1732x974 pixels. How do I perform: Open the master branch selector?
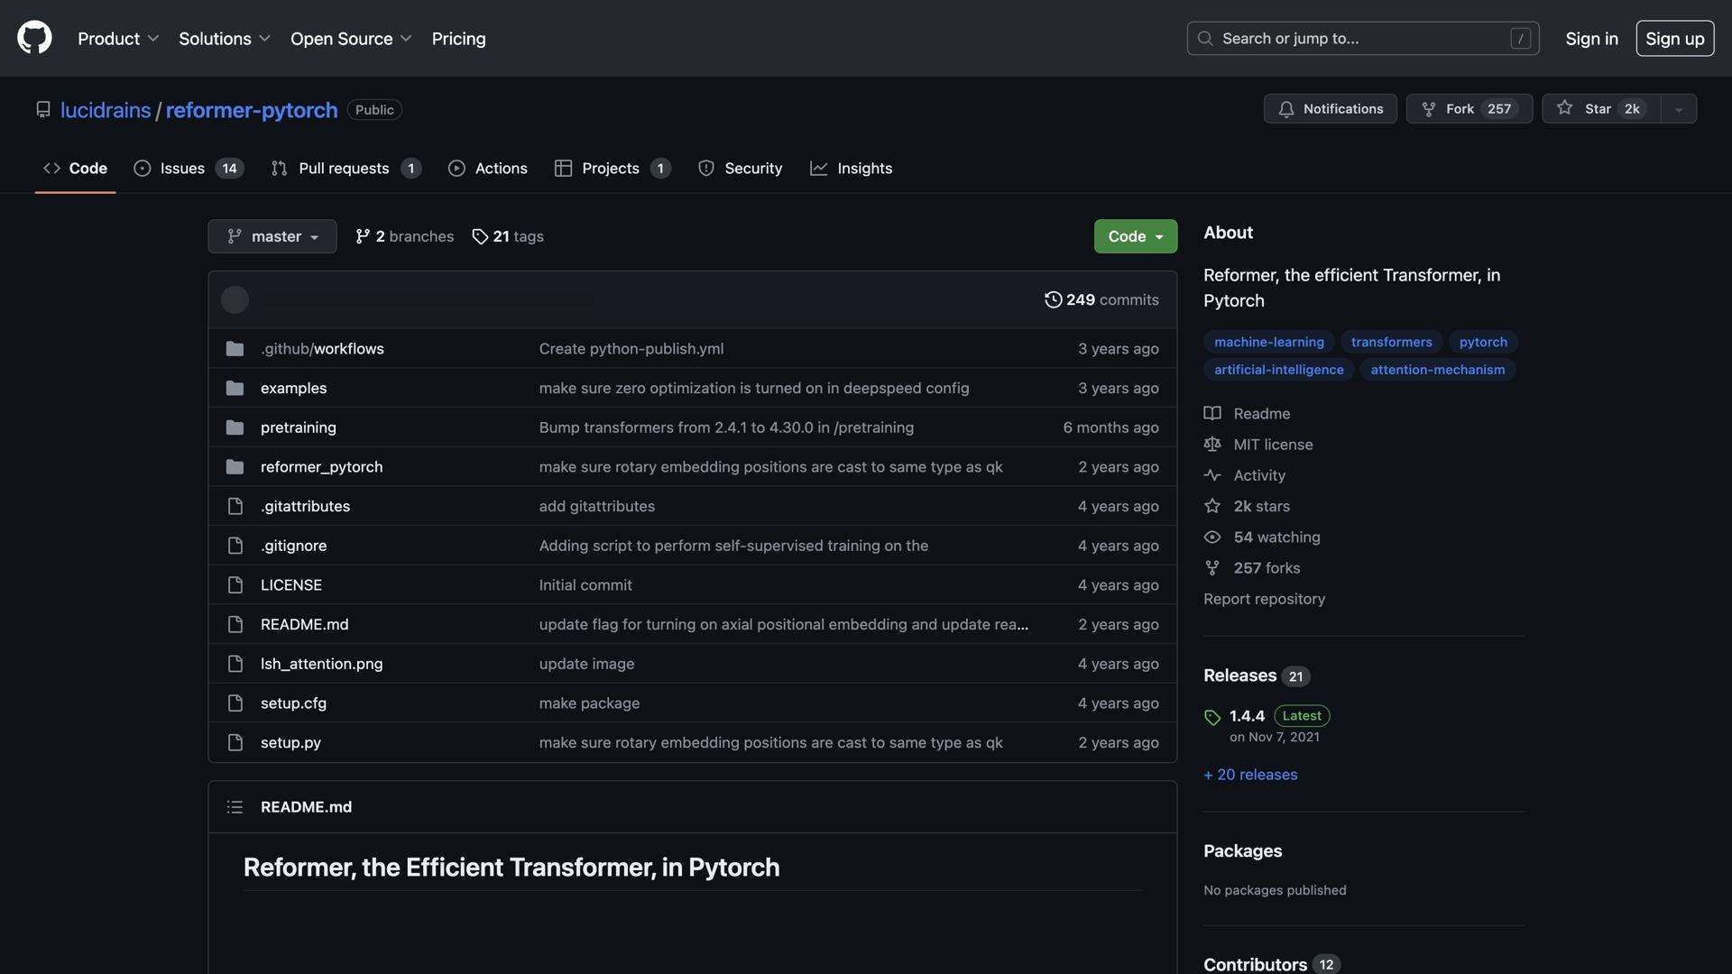coord(272,236)
